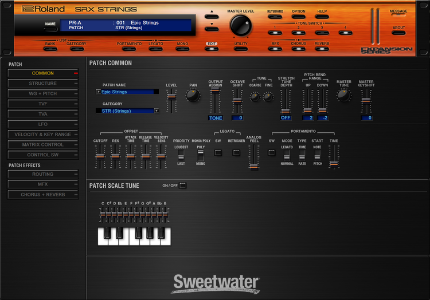Click the C sharp black piano key
The width and height of the screenshot is (430, 300).
click(107, 232)
